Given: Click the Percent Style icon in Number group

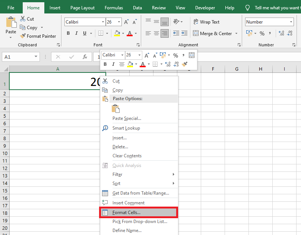Looking at the screenshot, I should pos(262,33).
